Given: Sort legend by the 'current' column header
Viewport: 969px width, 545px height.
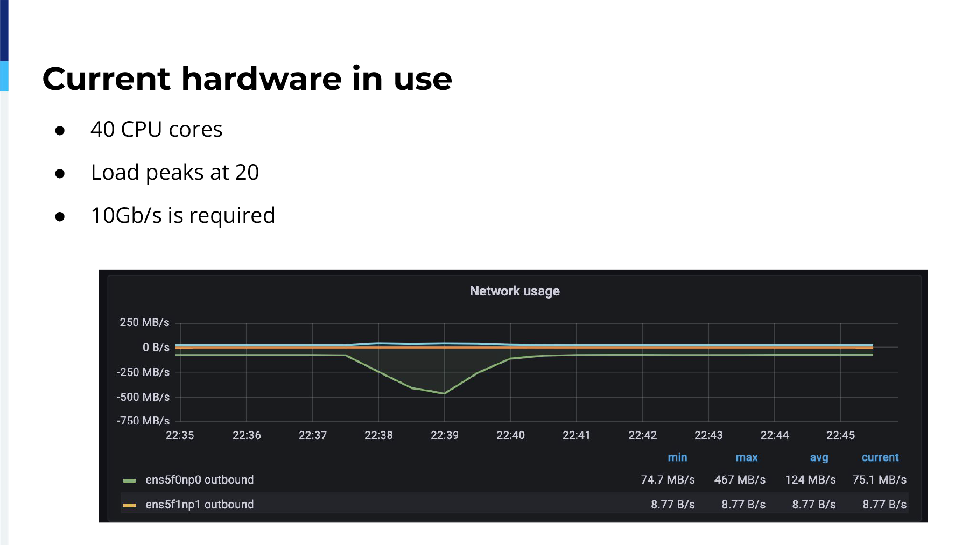Looking at the screenshot, I should pos(880,457).
